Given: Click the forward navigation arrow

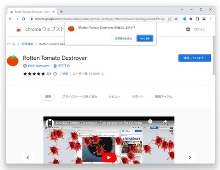Looking at the screenshot, I should click(x=17, y=19).
